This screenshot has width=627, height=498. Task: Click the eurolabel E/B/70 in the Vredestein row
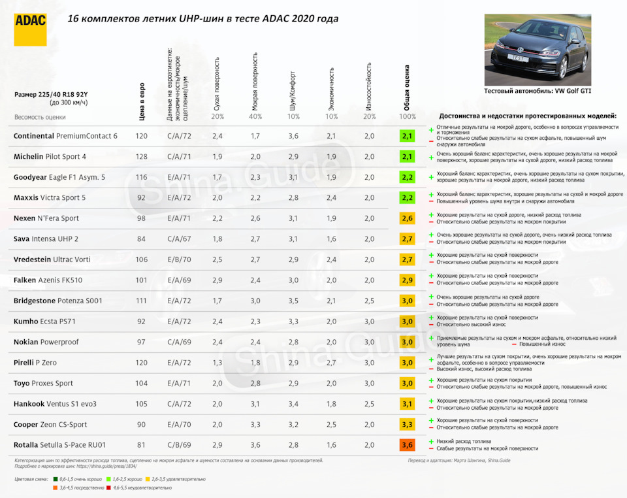pos(179,259)
